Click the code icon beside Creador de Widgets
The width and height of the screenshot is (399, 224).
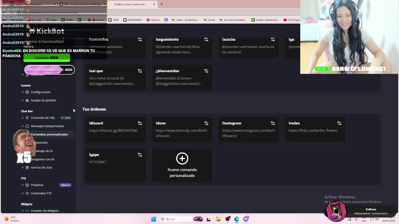tap(27, 211)
